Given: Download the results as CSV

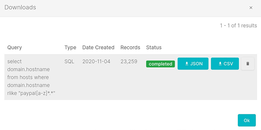Looking at the screenshot, I should [x=225, y=64].
